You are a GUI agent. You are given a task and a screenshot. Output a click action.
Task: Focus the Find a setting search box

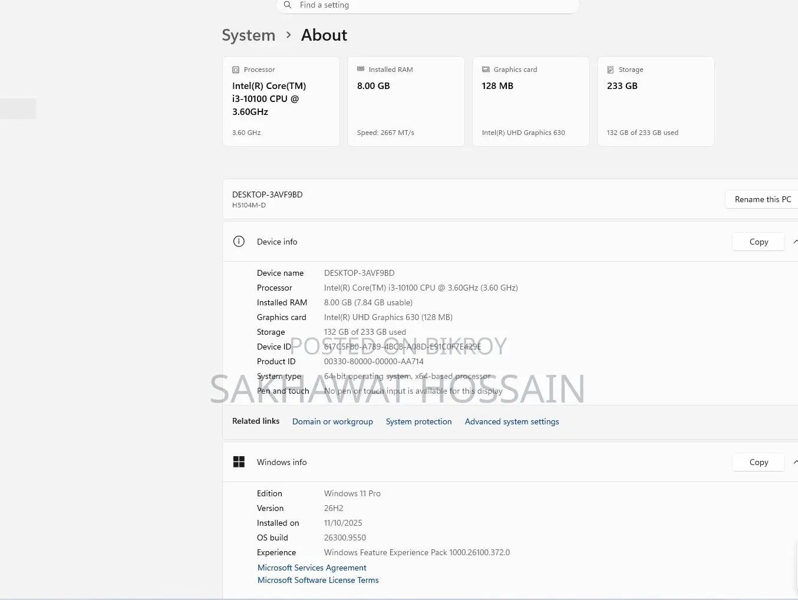(x=428, y=5)
